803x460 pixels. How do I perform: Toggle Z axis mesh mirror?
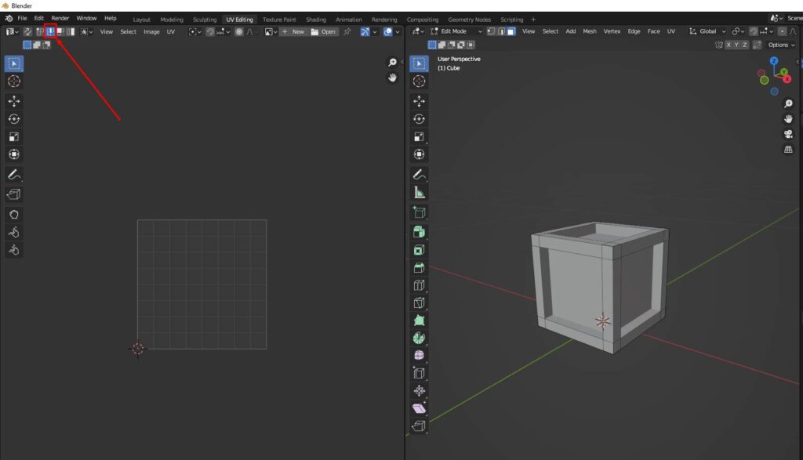745,45
